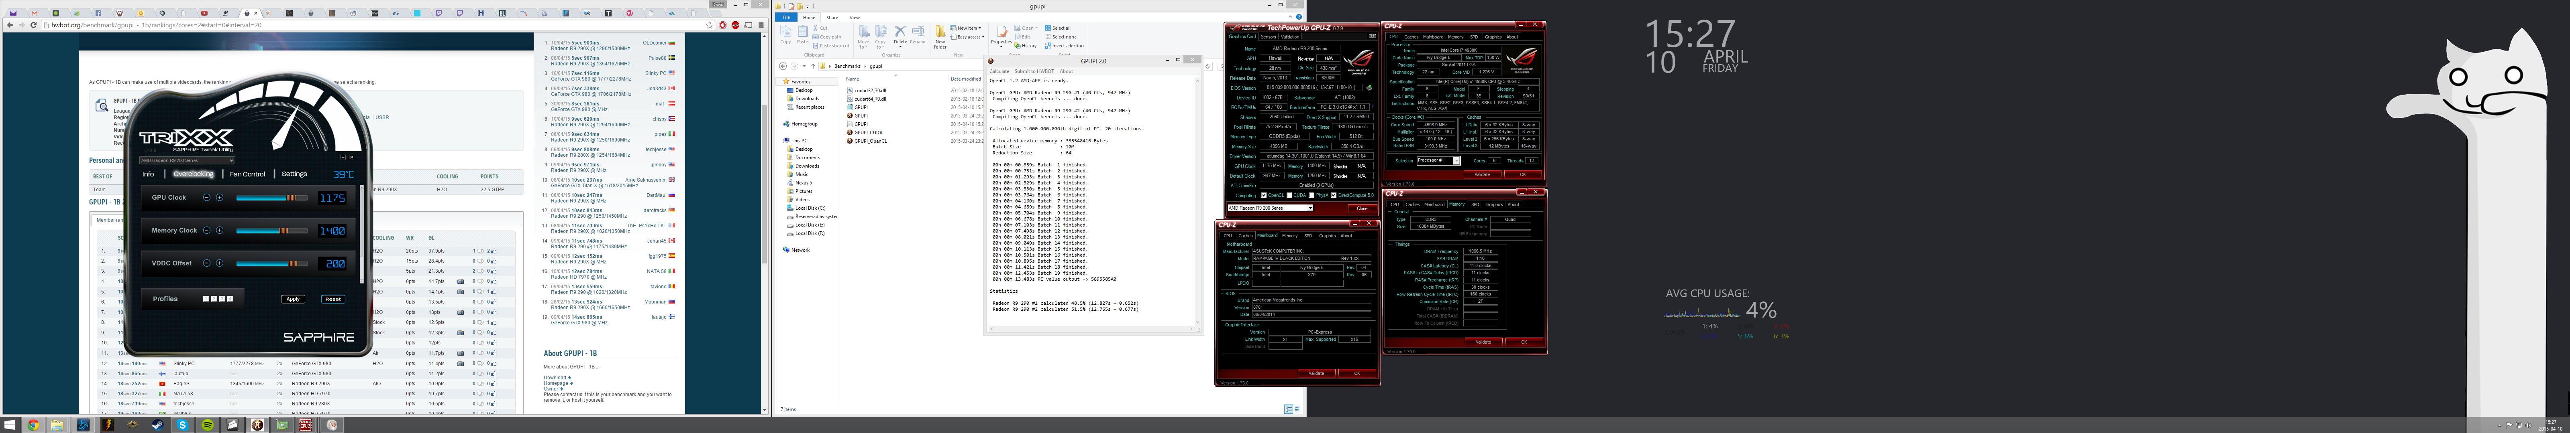Switch to the Sensors tab in GPU-Z

pyautogui.click(x=1268, y=37)
